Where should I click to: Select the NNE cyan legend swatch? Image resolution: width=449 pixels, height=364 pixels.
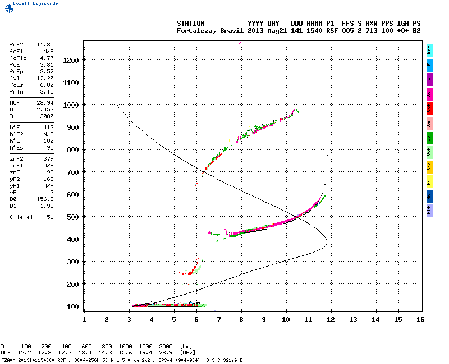pos(429,50)
